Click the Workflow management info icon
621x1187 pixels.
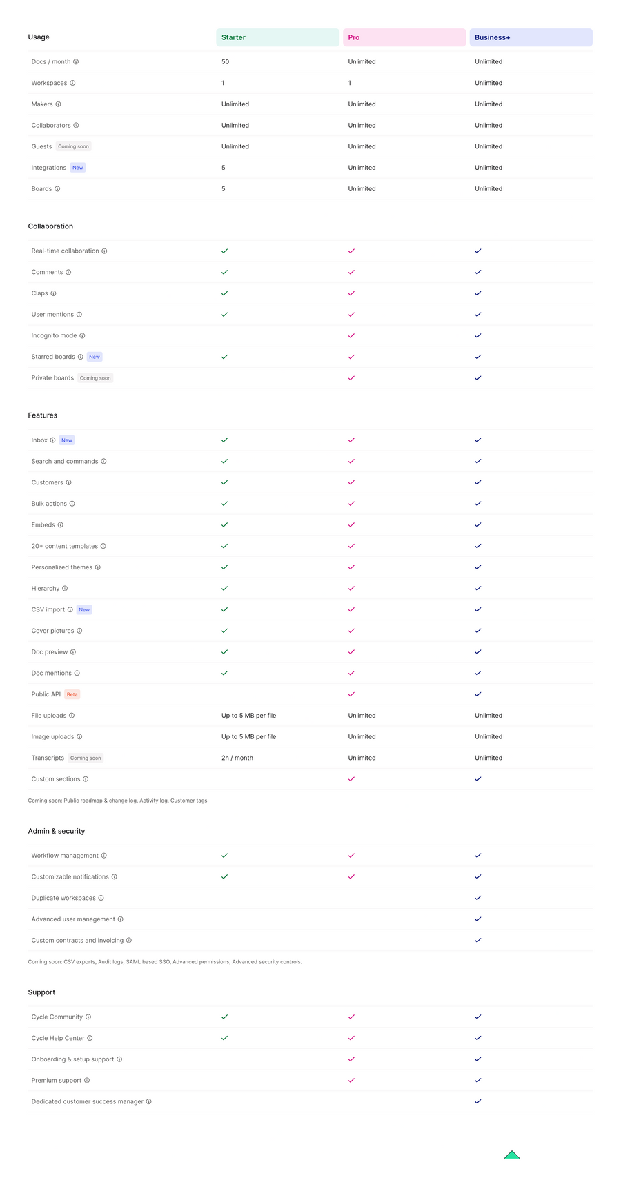click(x=104, y=855)
